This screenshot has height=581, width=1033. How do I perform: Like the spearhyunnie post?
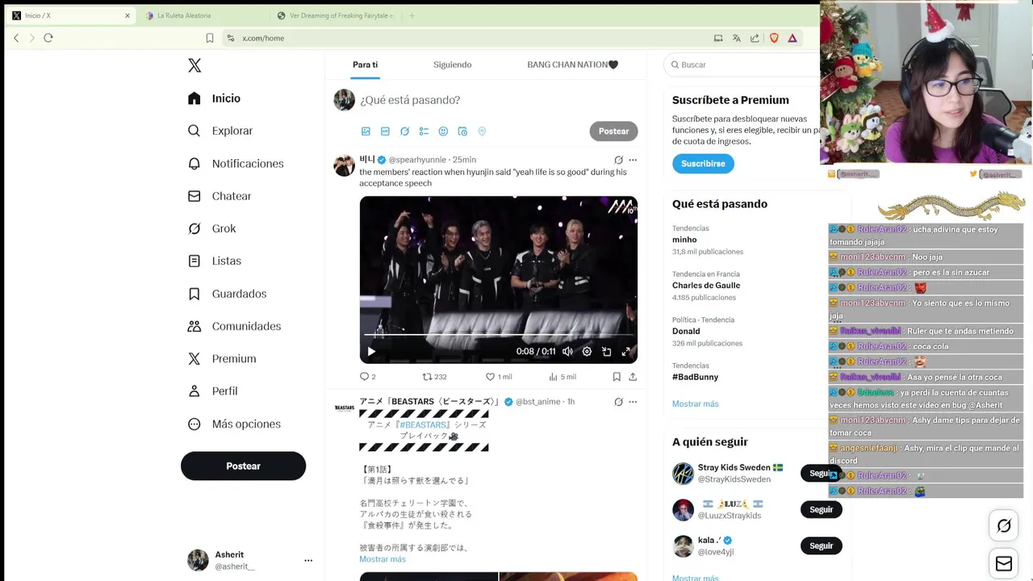tap(498, 377)
